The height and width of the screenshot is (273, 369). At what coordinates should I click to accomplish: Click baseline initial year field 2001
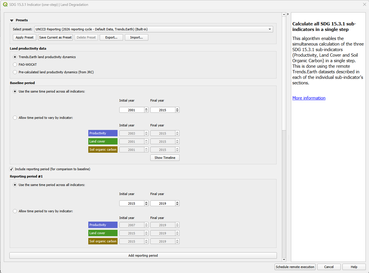[x=132, y=110]
